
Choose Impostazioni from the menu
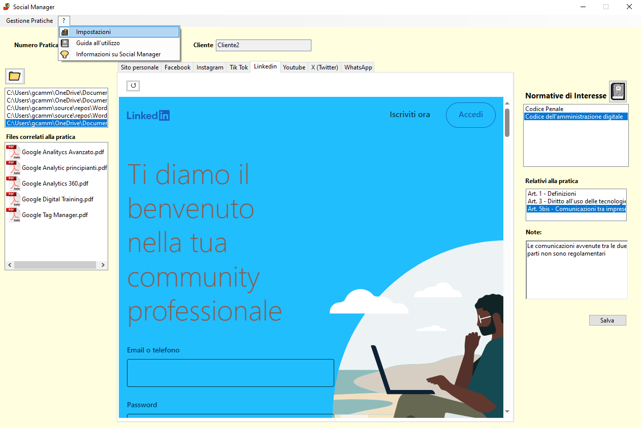pyautogui.click(x=119, y=32)
